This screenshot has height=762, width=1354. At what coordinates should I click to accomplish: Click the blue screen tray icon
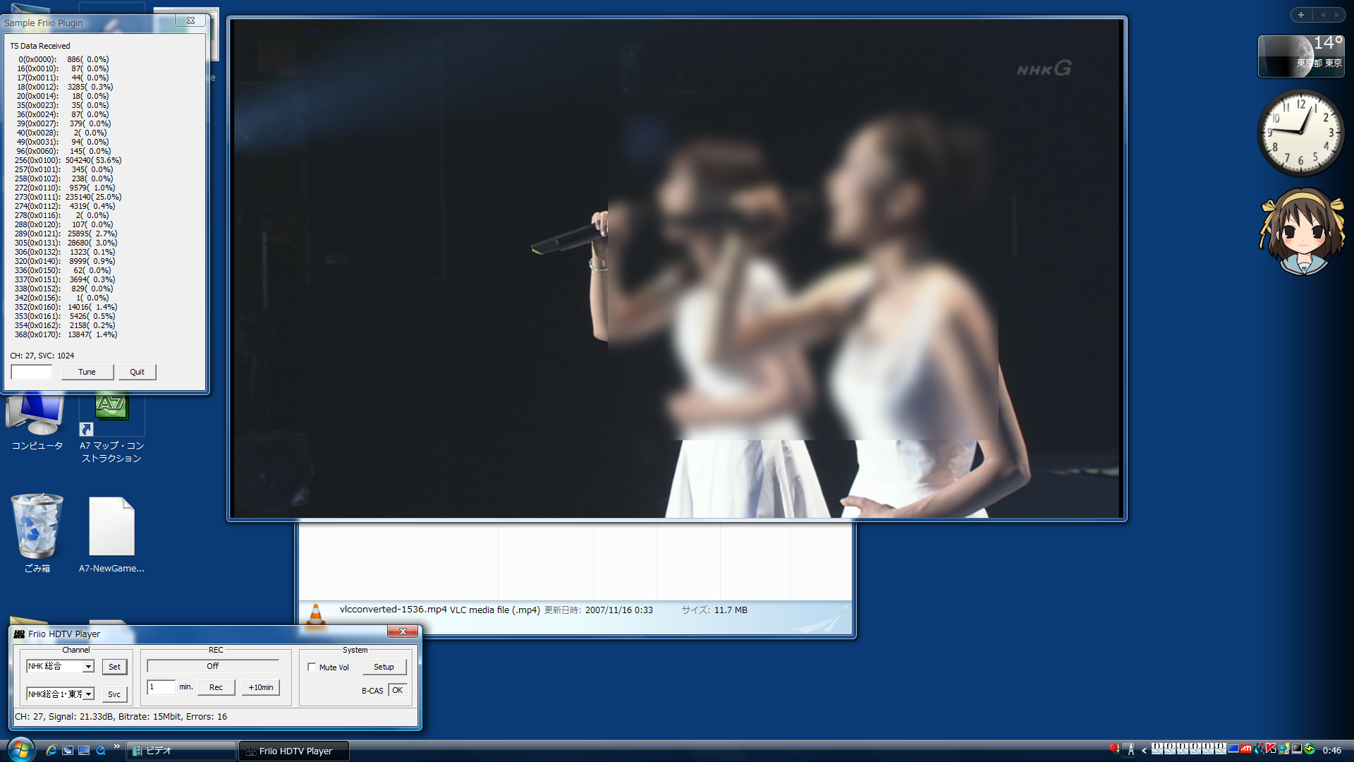pos(1233,749)
